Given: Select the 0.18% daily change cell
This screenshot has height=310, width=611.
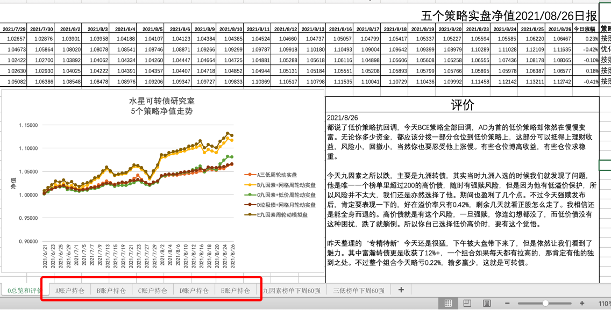Looking at the screenshot, I should [x=586, y=71].
